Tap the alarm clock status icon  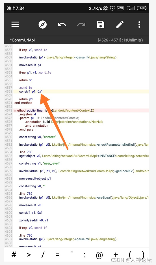(x=112, y=8)
